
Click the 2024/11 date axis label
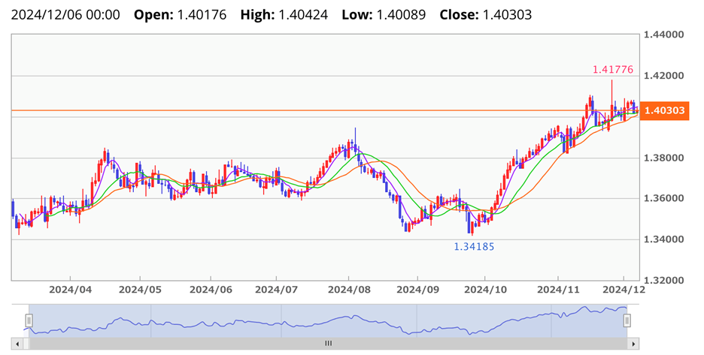[558, 290]
